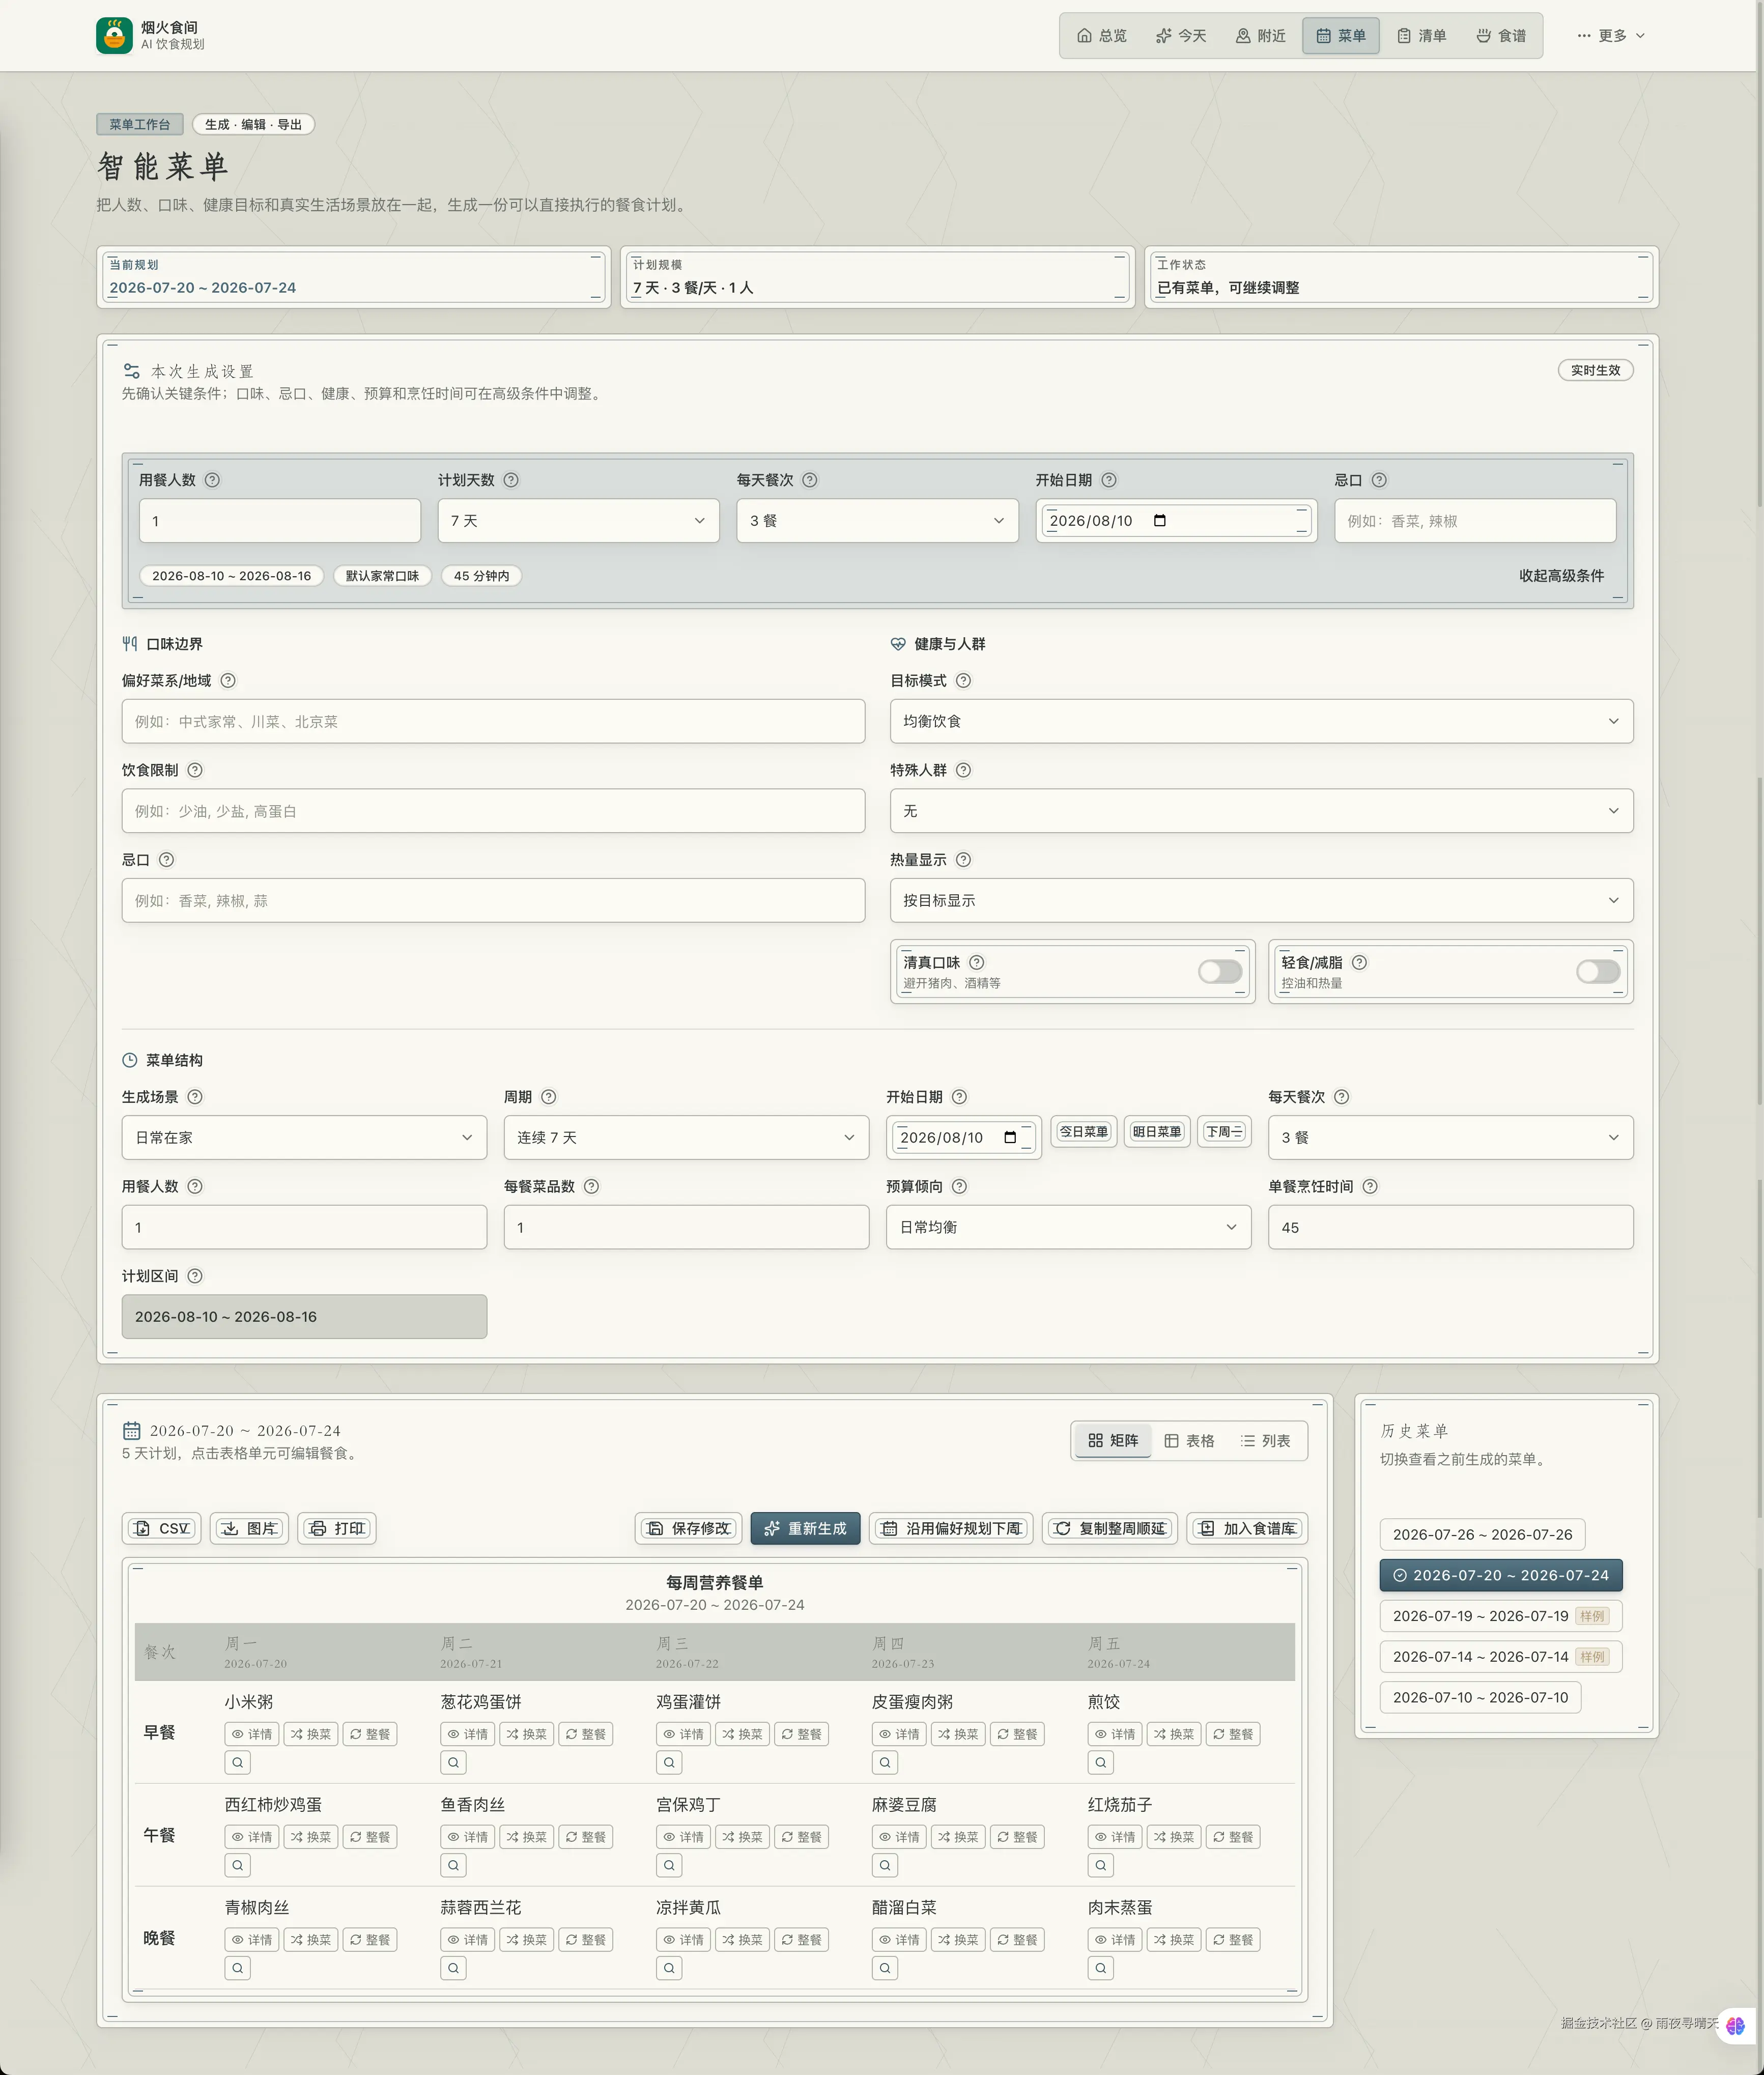
Task: Toggle the 清真口味 switch
Action: [1220, 972]
